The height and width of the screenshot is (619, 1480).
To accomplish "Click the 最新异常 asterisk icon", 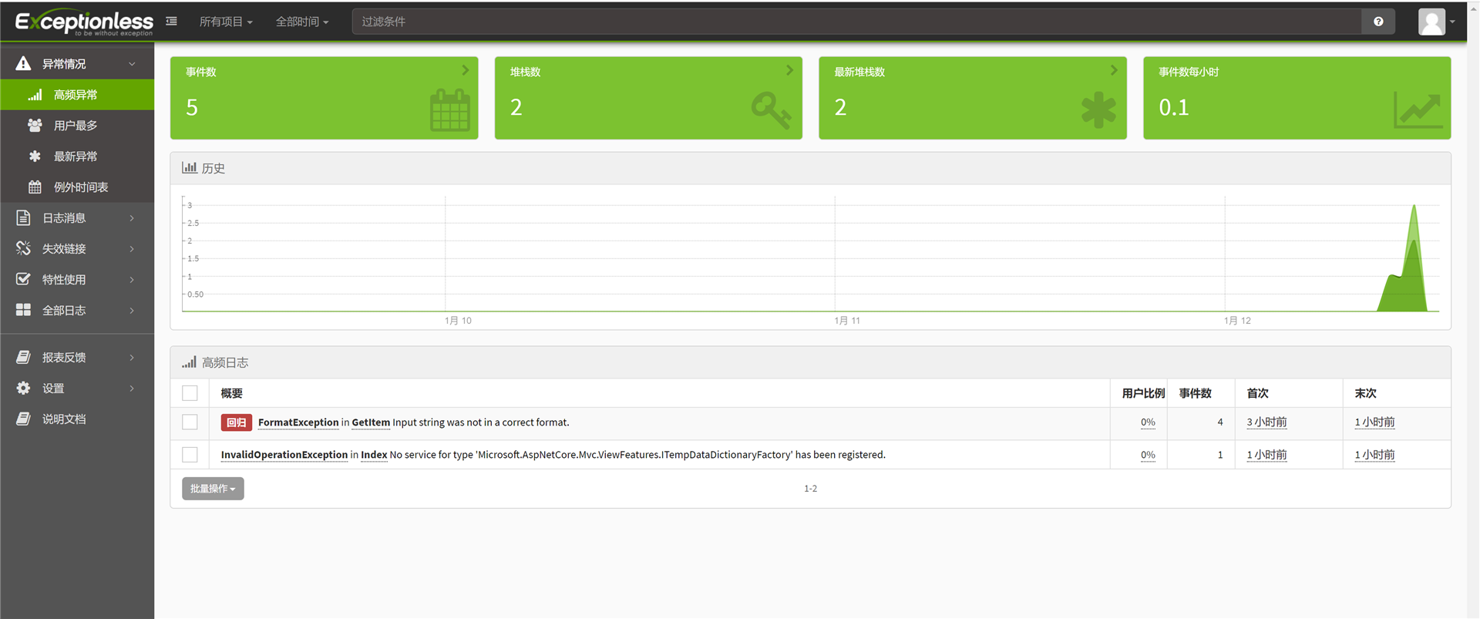I will tap(35, 156).
